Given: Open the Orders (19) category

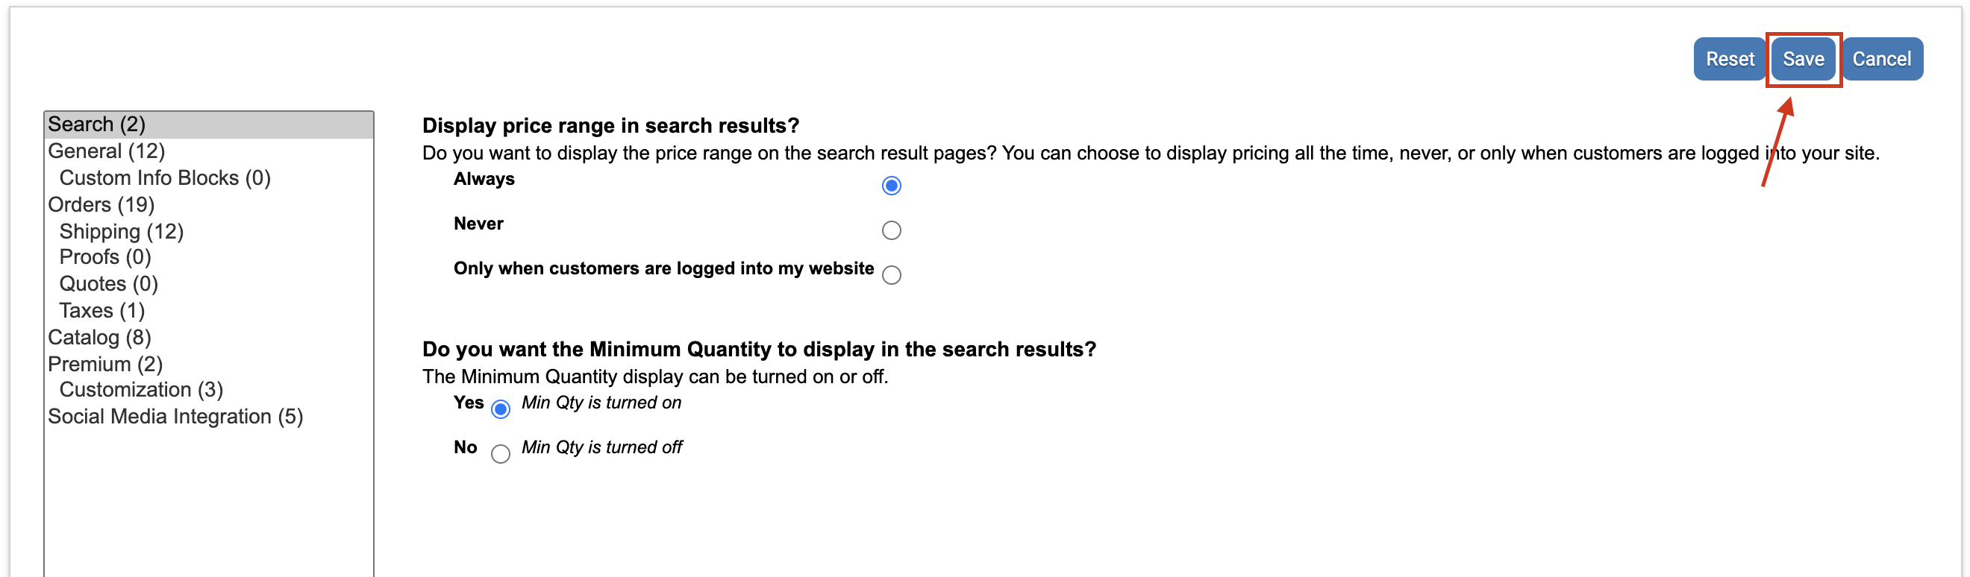Looking at the screenshot, I should tap(101, 204).
